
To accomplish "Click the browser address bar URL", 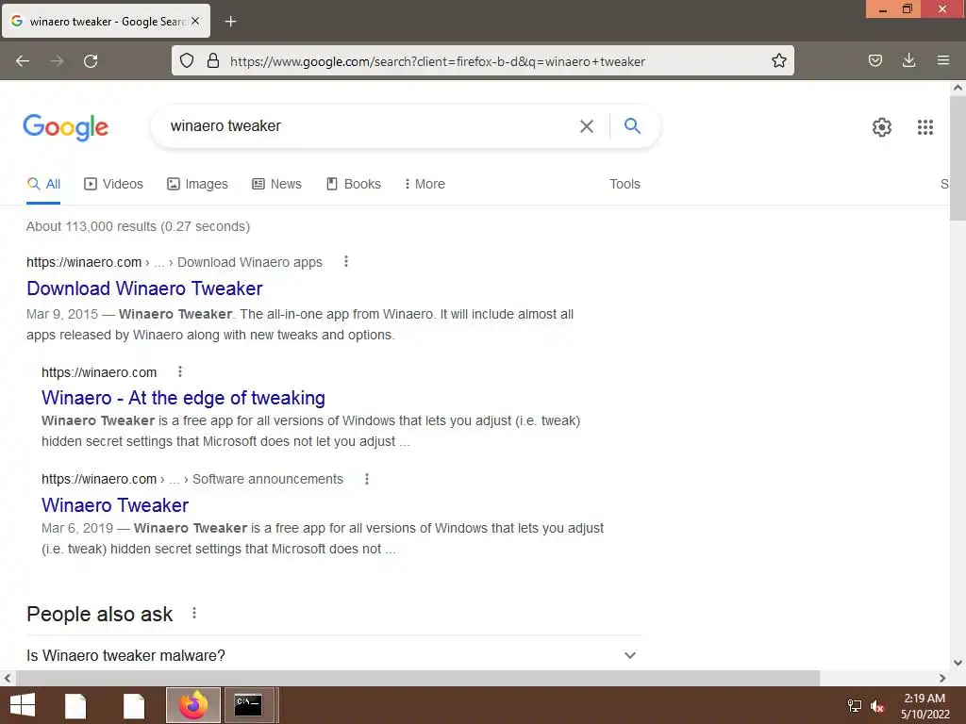I will point(438,61).
